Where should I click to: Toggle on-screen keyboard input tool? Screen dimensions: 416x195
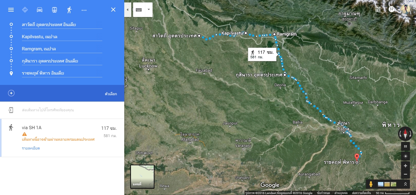[139, 10]
